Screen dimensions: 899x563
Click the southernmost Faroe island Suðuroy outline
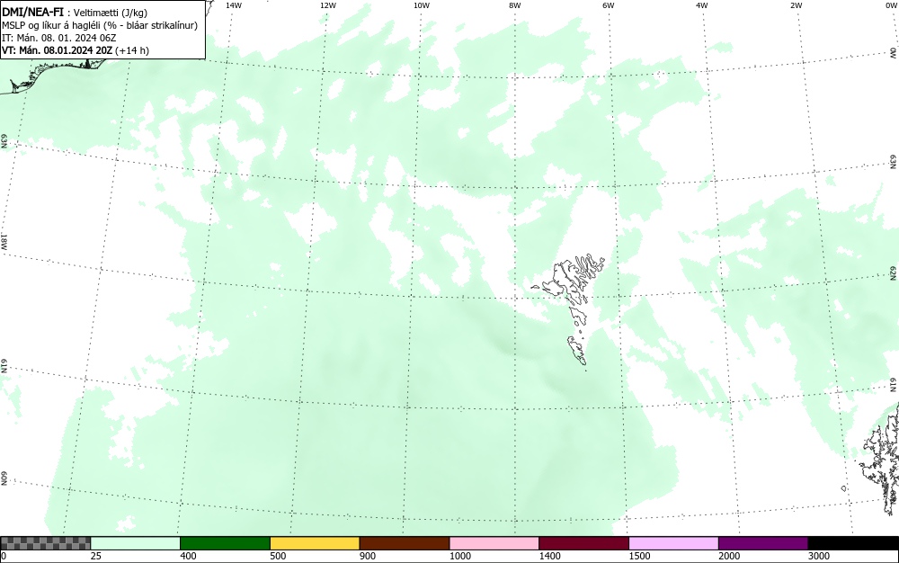click(577, 351)
